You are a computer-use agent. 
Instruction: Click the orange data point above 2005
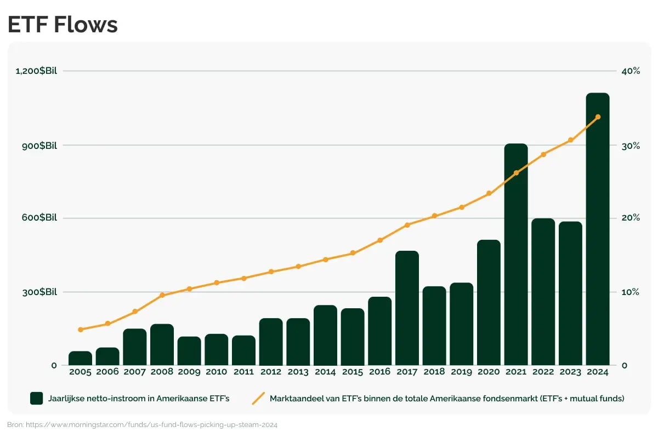80,330
